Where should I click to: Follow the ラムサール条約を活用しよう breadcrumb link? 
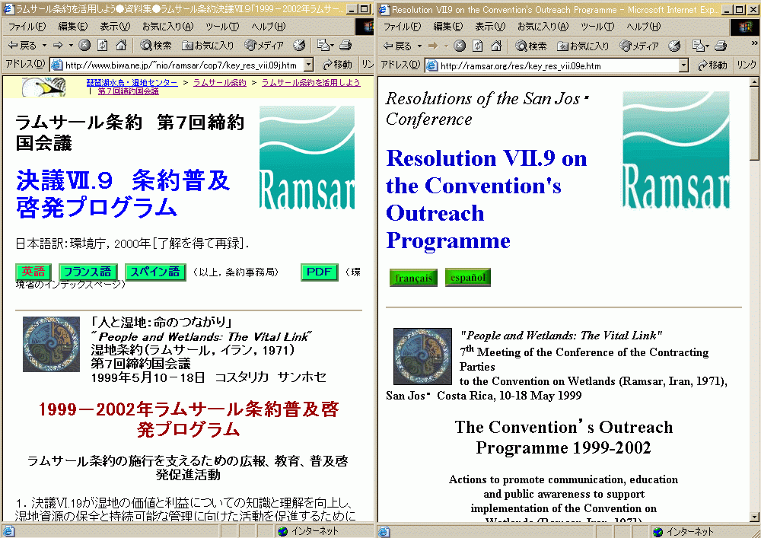[311, 82]
